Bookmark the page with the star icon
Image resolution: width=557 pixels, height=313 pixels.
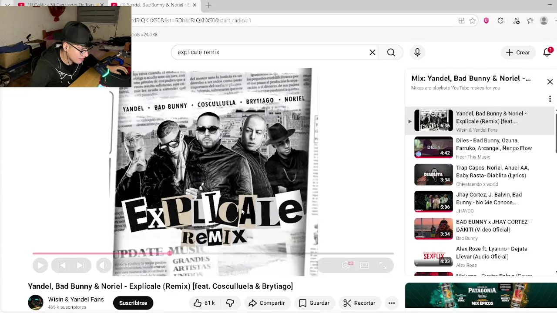point(473,20)
